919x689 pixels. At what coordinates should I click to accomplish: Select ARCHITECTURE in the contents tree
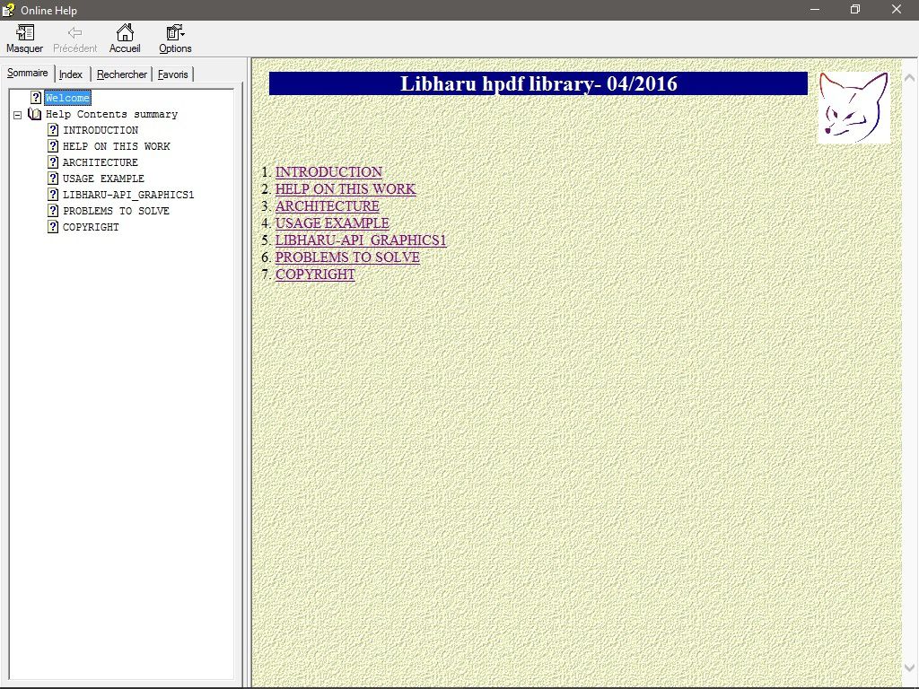[101, 162]
